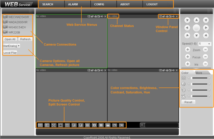This screenshot has width=214, height=139.
Task: Click the full-screen icon in bottom toolbar
Action: pyautogui.click(x=54, y=125)
